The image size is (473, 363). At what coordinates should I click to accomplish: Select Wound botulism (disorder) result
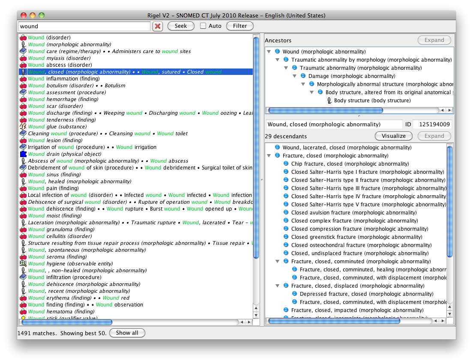pos(136,86)
